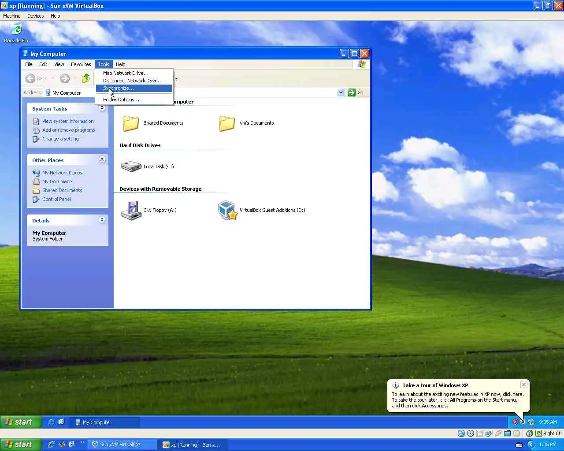Viewport: 564px width, 451px height.
Task: Open the Forward button history dropdown
Action: [75, 78]
